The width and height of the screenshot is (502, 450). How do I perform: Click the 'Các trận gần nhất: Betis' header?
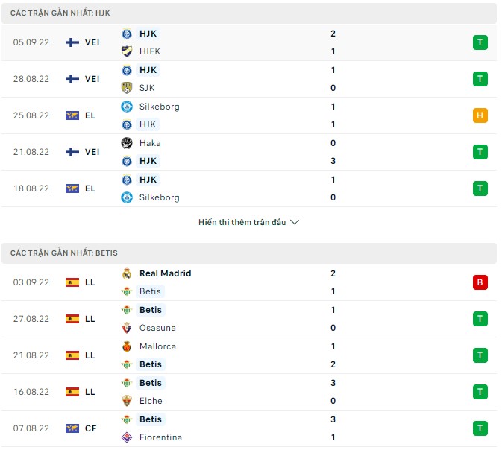point(64,253)
